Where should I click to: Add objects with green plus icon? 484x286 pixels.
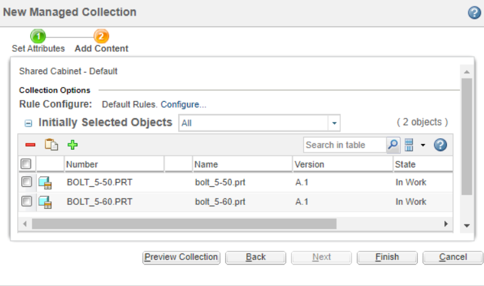click(73, 145)
